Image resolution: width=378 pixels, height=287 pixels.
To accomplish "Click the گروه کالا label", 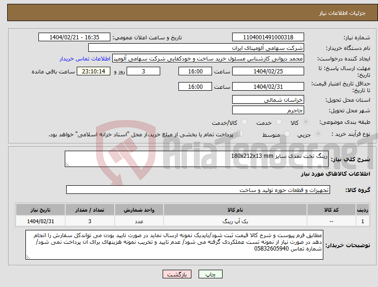I will click(x=358, y=190).
